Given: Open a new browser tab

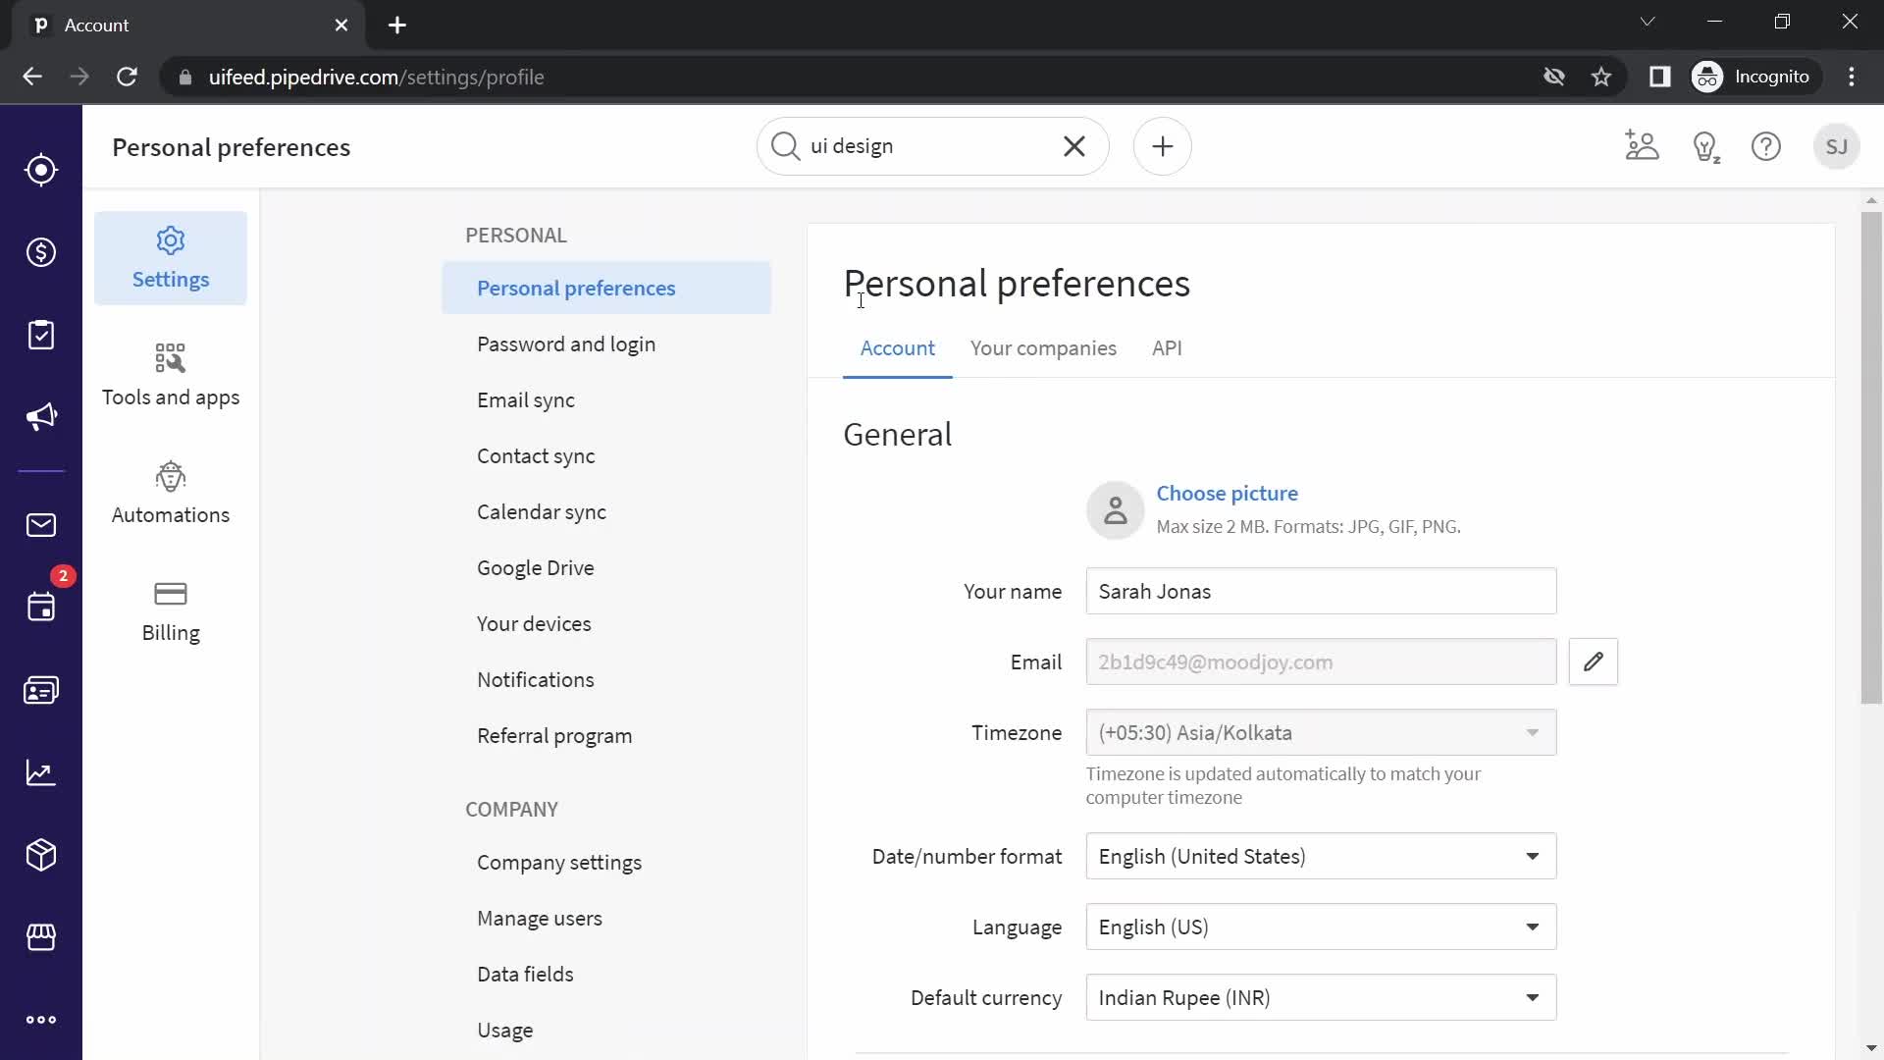Looking at the screenshot, I should [x=397, y=25].
